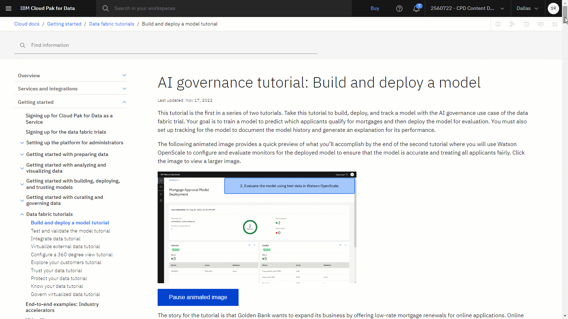Open 'Govern virtualized data tutorial'

pyautogui.click(x=65, y=294)
